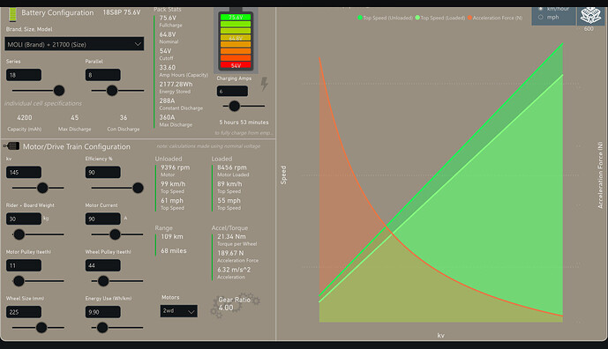Click the Wheel Size (mm) field

[x=24, y=312]
